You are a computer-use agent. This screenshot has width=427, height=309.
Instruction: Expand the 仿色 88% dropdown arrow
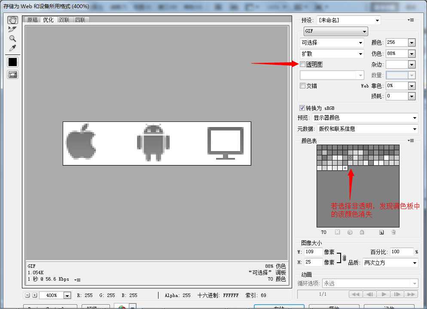(412, 54)
